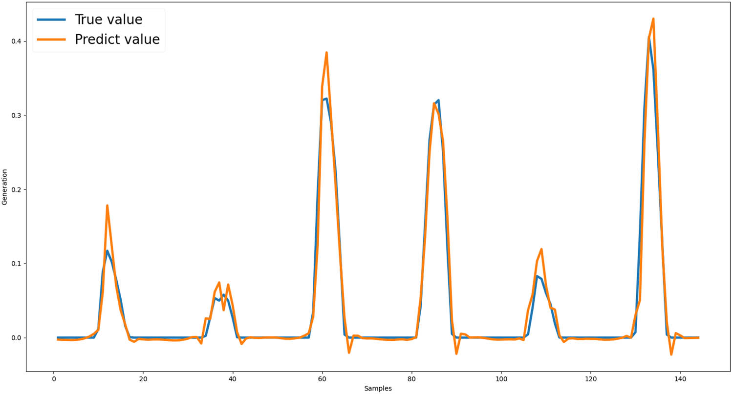
Task: Click the x-axis tick label 60
Action: 322,378
